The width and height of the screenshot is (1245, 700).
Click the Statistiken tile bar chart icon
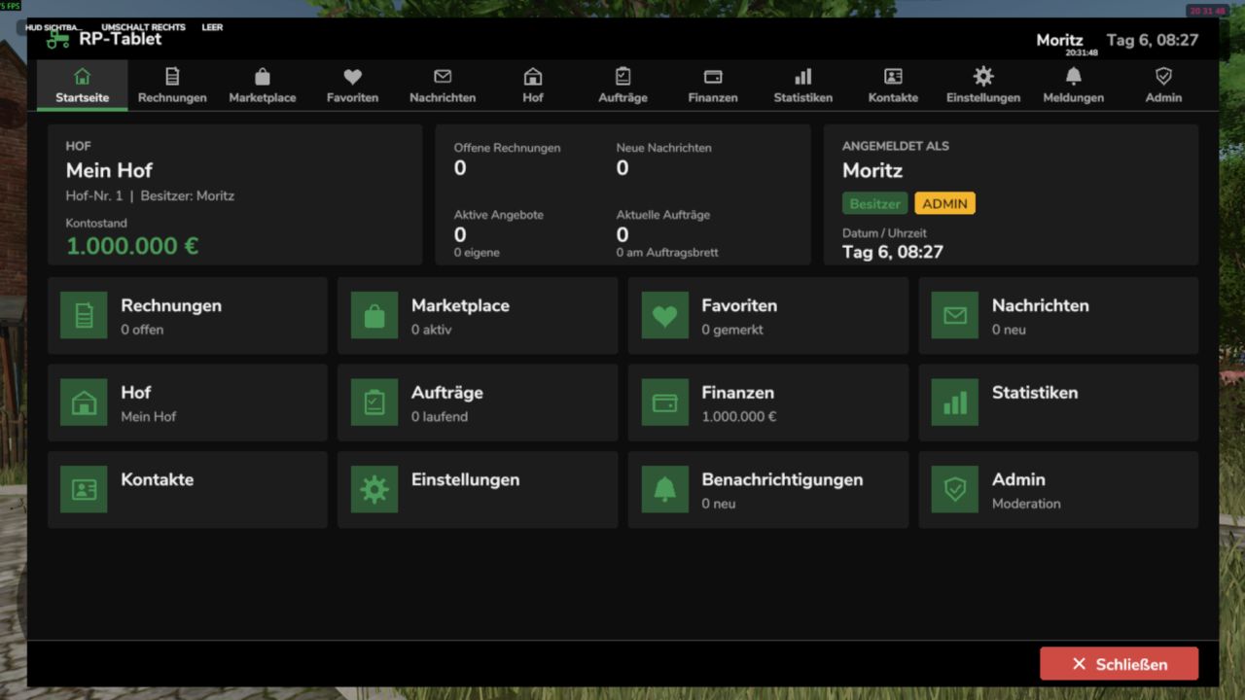[955, 402]
